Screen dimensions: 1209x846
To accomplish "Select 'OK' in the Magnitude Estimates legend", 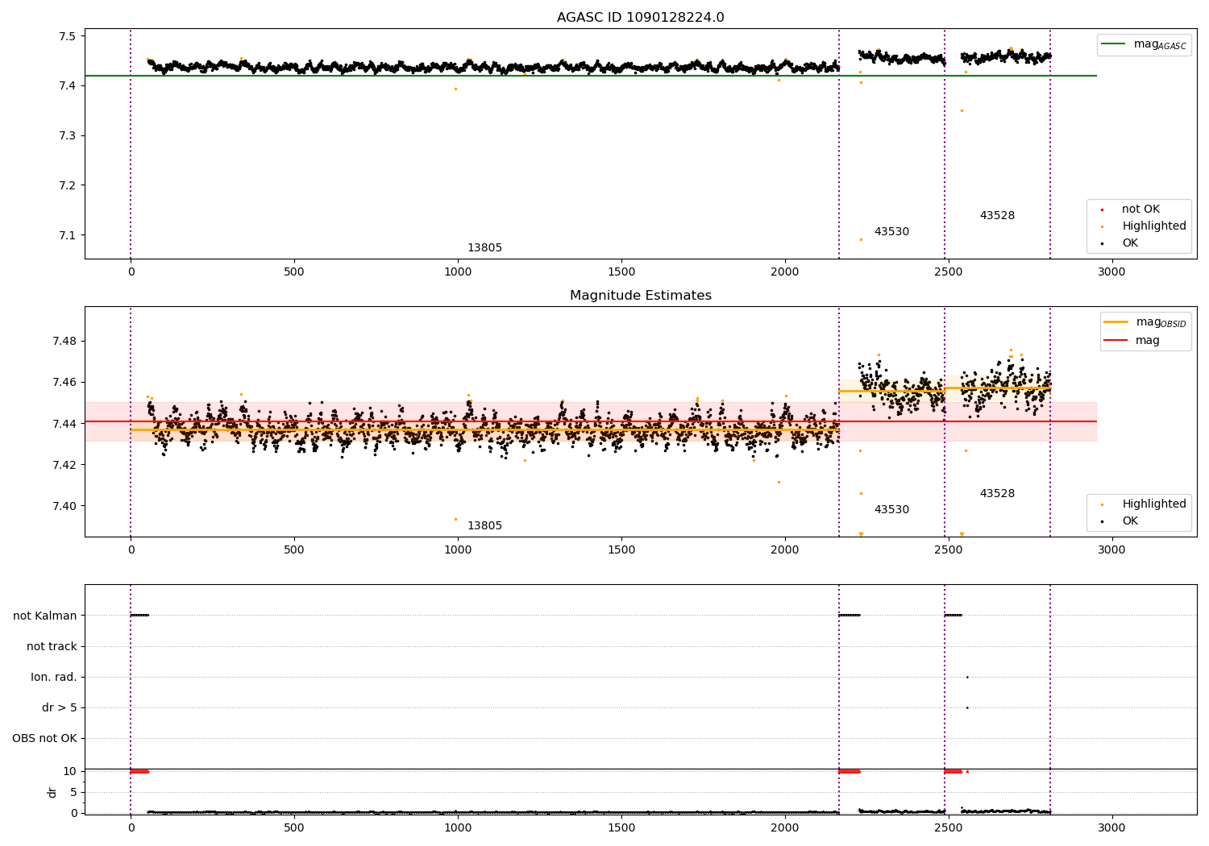I will (x=1130, y=521).
